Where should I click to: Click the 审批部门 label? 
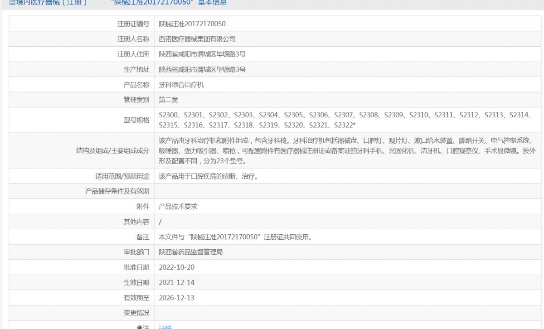(x=136, y=252)
